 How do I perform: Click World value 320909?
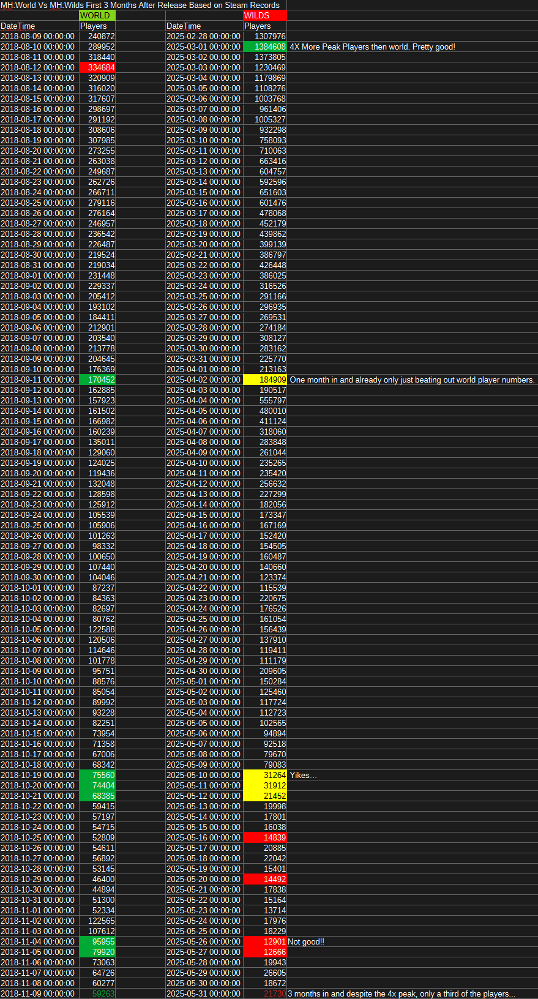tap(97, 78)
